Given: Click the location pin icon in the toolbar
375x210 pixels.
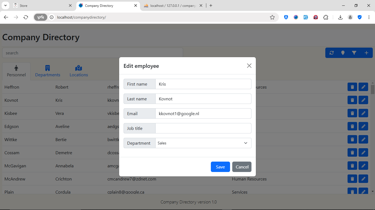Looking at the screenshot, I should (343, 53).
